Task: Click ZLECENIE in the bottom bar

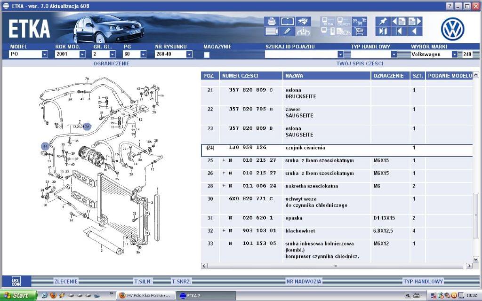Action: 66,281
